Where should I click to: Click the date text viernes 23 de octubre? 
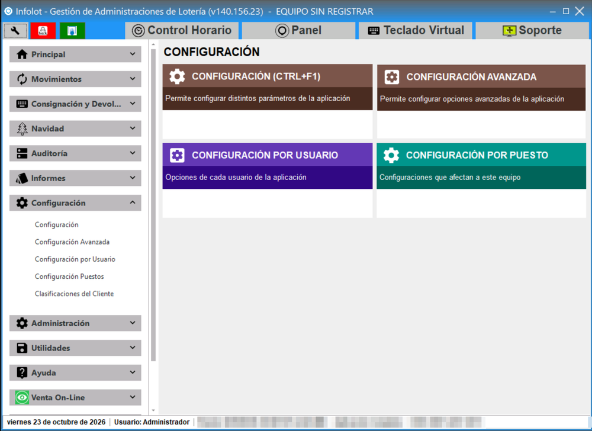[56, 422]
